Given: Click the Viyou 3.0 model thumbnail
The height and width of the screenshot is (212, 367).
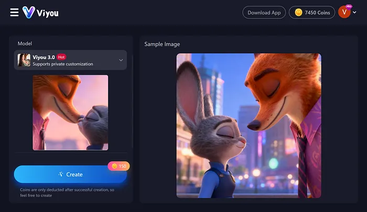Looking at the screenshot, I should (24, 60).
